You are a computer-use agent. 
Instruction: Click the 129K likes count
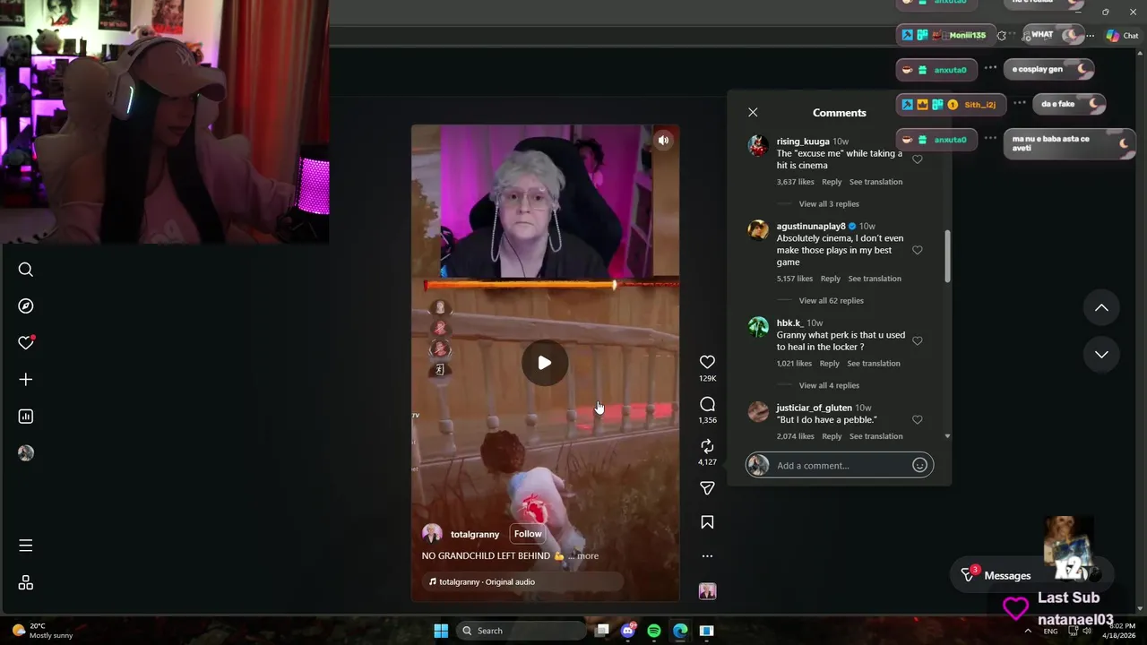click(707, 379)
